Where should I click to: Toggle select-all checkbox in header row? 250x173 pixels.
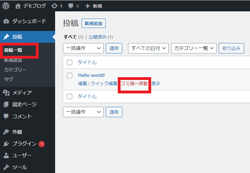[x=70, y=62]
